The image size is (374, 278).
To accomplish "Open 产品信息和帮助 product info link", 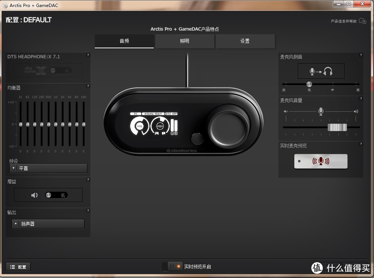I will [343, 21].
